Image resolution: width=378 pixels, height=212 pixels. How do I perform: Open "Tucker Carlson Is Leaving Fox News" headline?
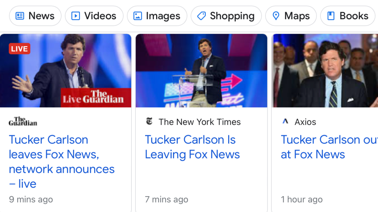point(192,147)
